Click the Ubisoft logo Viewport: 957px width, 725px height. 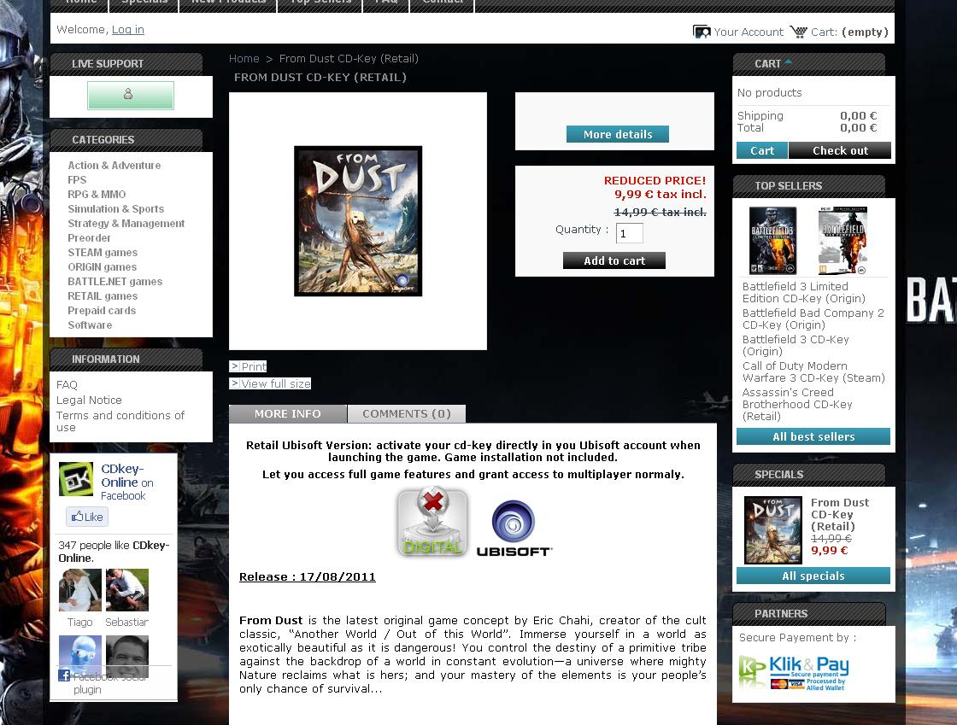514,528
